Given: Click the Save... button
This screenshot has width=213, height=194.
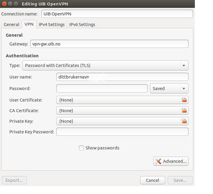Looking at the screenshot, I should (x=180, y=180).
